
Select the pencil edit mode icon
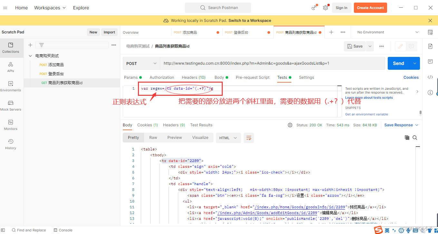401,46
